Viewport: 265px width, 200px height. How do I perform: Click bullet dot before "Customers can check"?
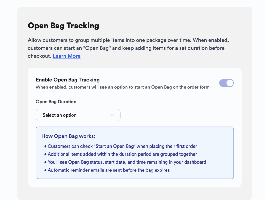(x=46, y=147)
